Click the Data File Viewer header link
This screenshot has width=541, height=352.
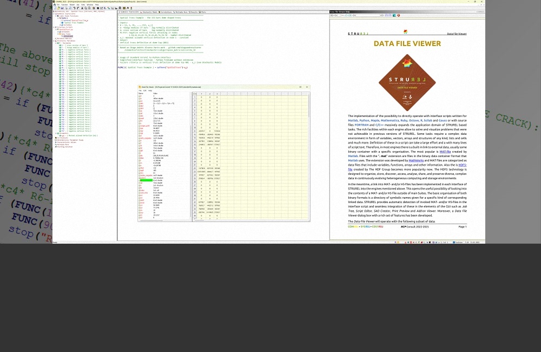tap(457, 34)
